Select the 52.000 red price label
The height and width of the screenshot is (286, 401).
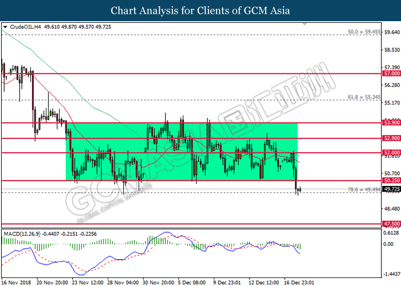(x=391, y=153)
